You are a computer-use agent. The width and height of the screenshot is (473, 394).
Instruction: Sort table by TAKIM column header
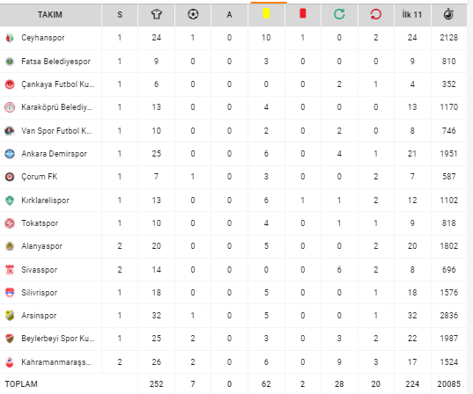point(50,15)
